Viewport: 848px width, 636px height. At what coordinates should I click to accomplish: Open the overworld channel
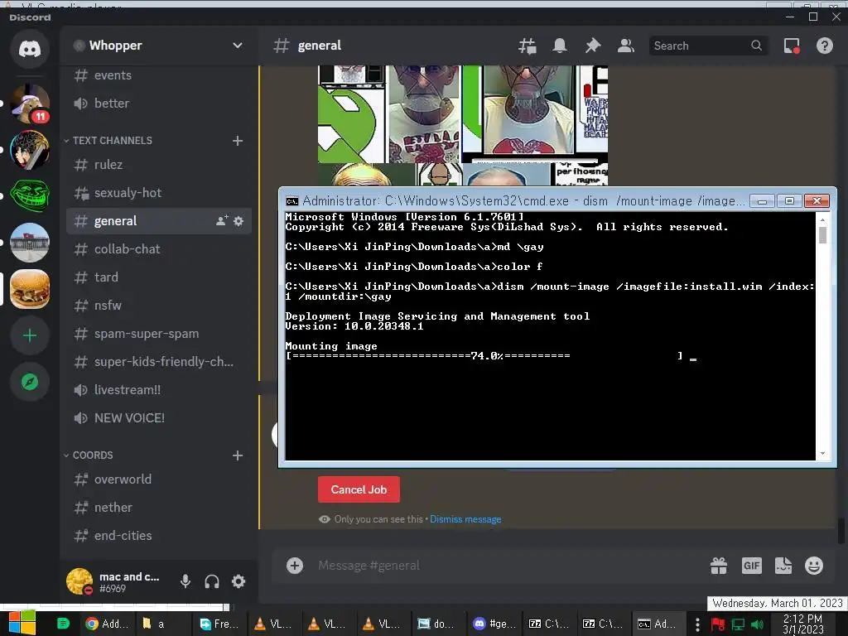click(158, 479)
